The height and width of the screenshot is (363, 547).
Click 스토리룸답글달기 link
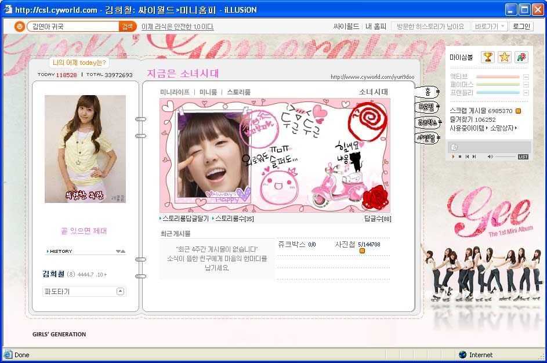pyautogui.click(x=184, y=219)
